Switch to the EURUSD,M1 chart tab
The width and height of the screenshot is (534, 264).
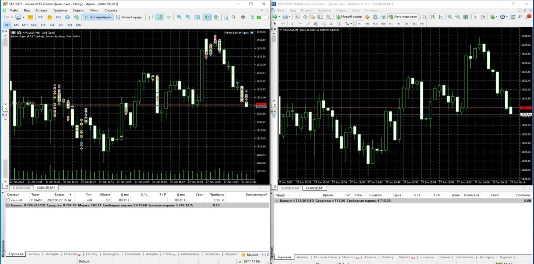21,187
